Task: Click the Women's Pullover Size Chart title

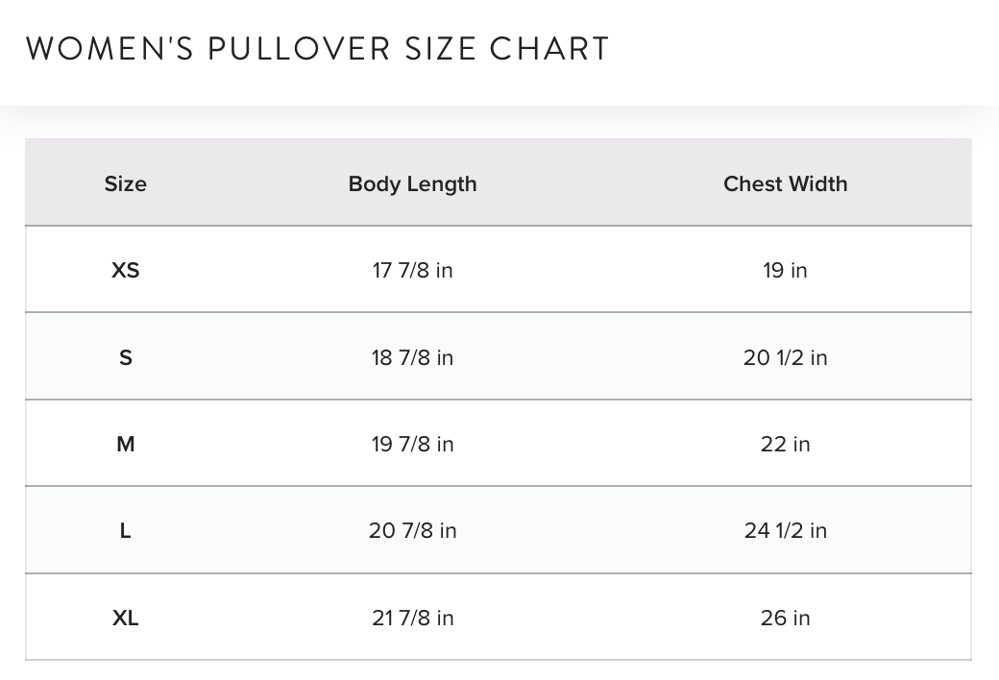Action: 317,49
